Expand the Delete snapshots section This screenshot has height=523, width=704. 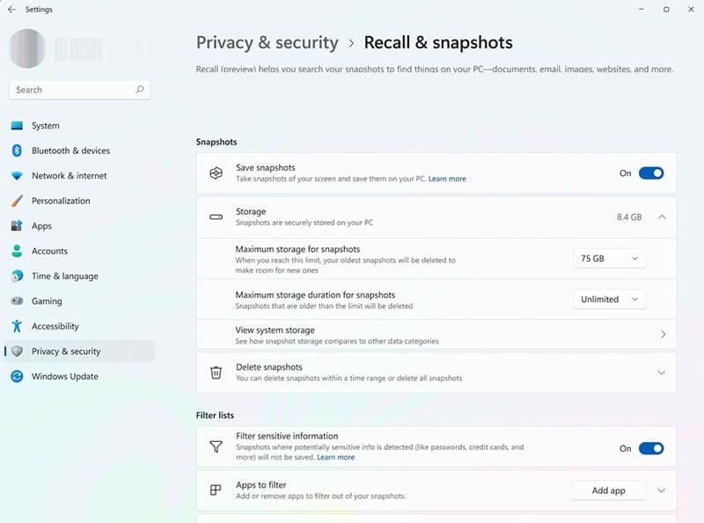pyautogui.click(x=662, y=372)
